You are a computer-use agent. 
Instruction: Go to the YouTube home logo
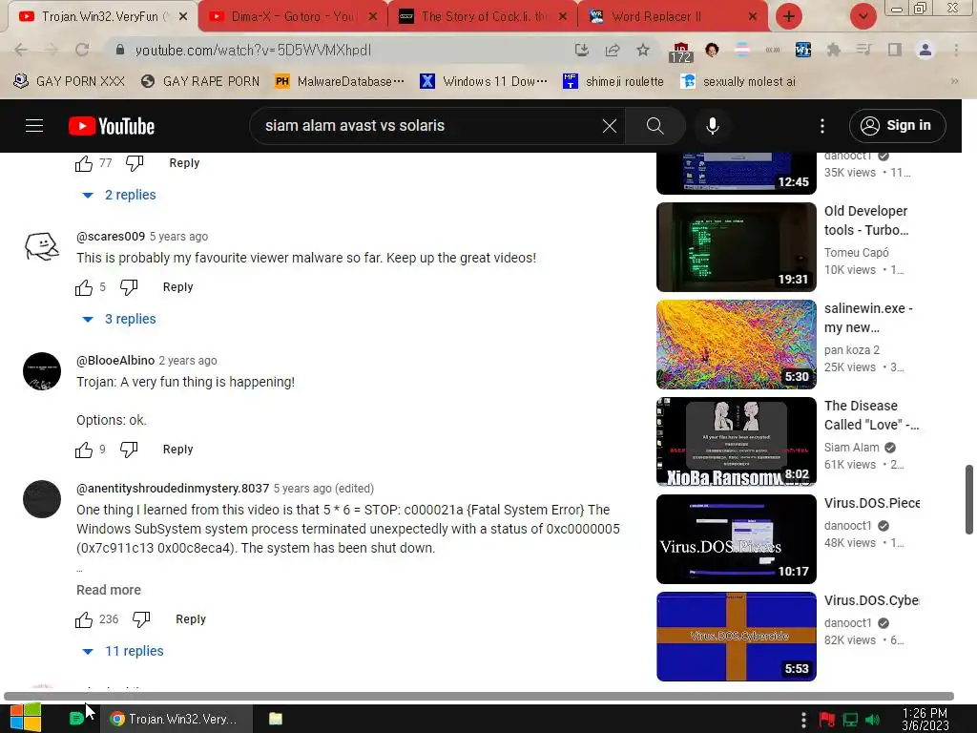coord(112,126)
